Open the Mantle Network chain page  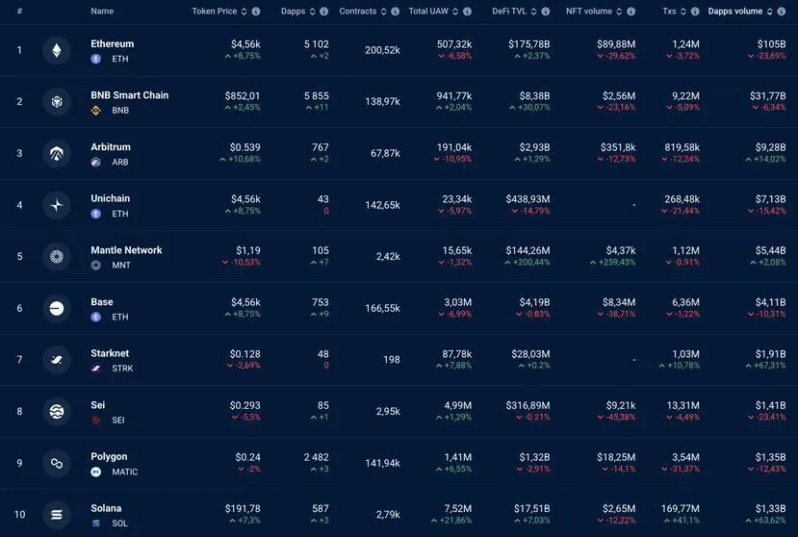coord(126,250)
